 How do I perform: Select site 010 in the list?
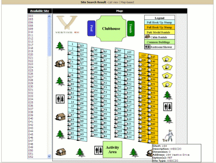tap(31, 32)
